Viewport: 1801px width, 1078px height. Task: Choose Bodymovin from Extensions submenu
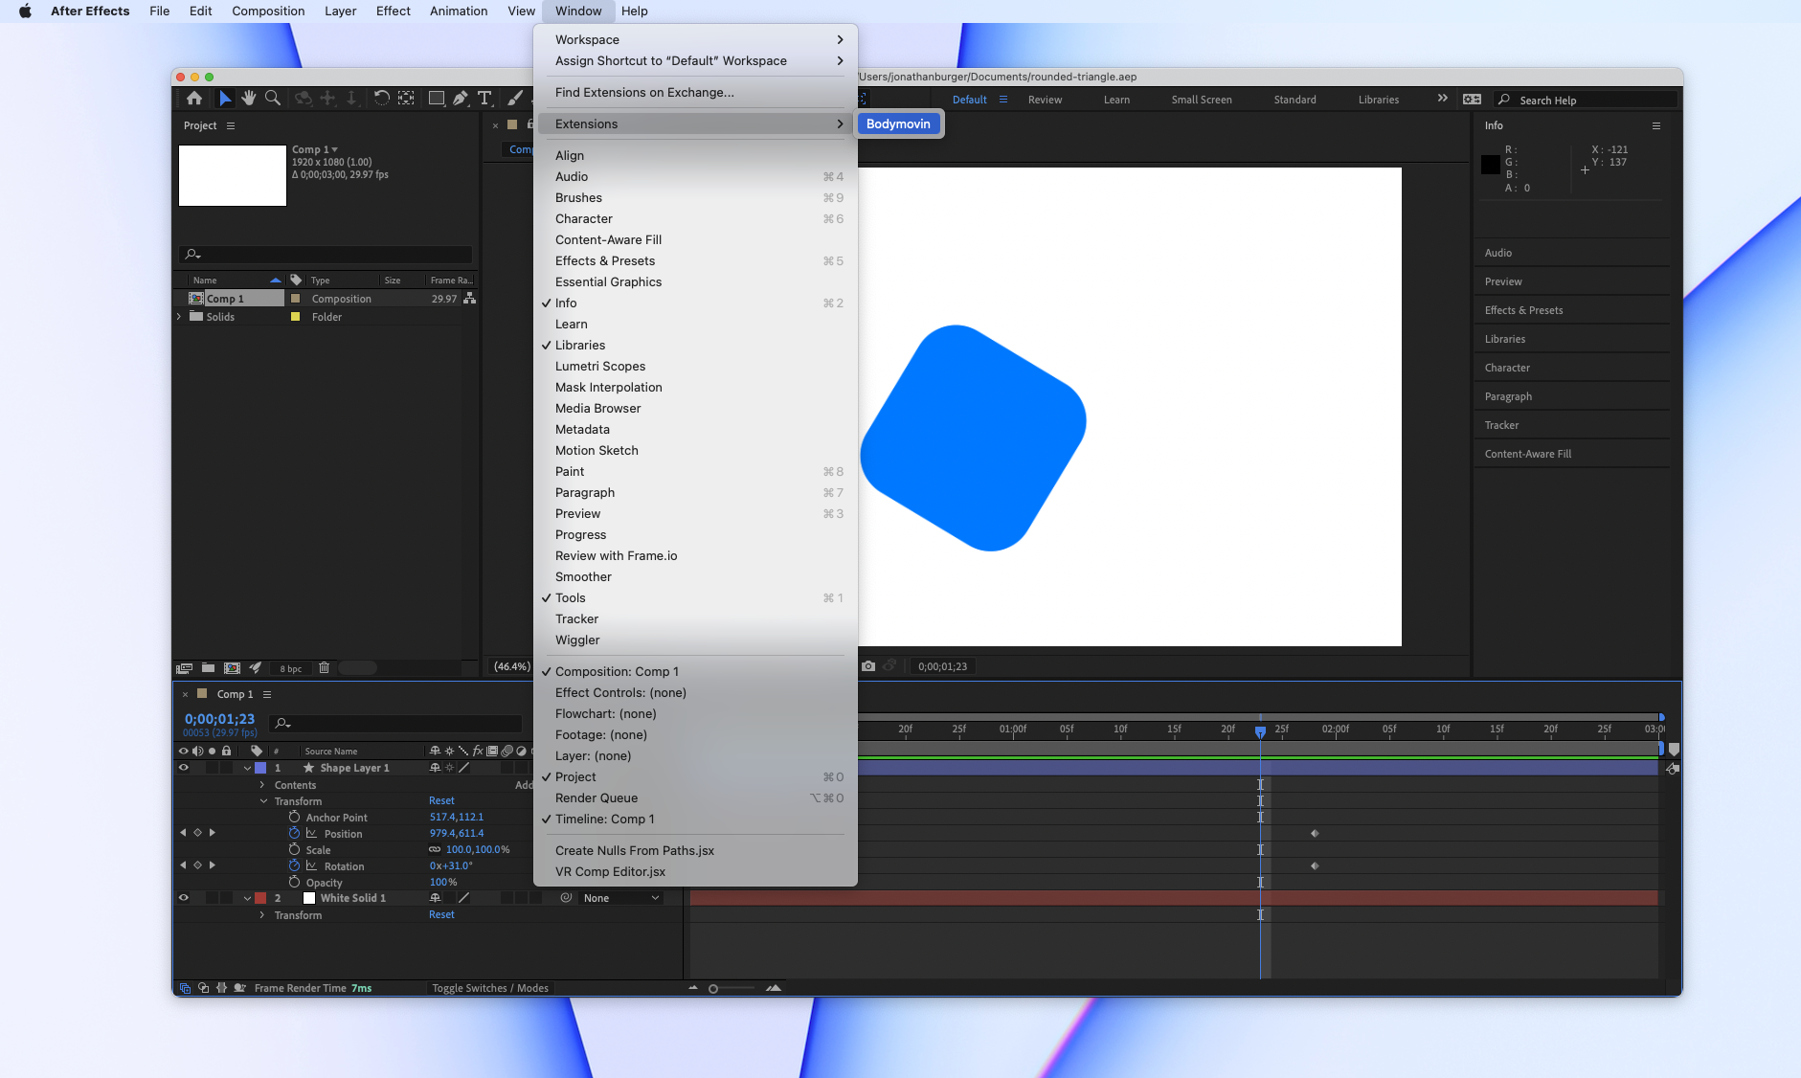click(x=898, y=124)
